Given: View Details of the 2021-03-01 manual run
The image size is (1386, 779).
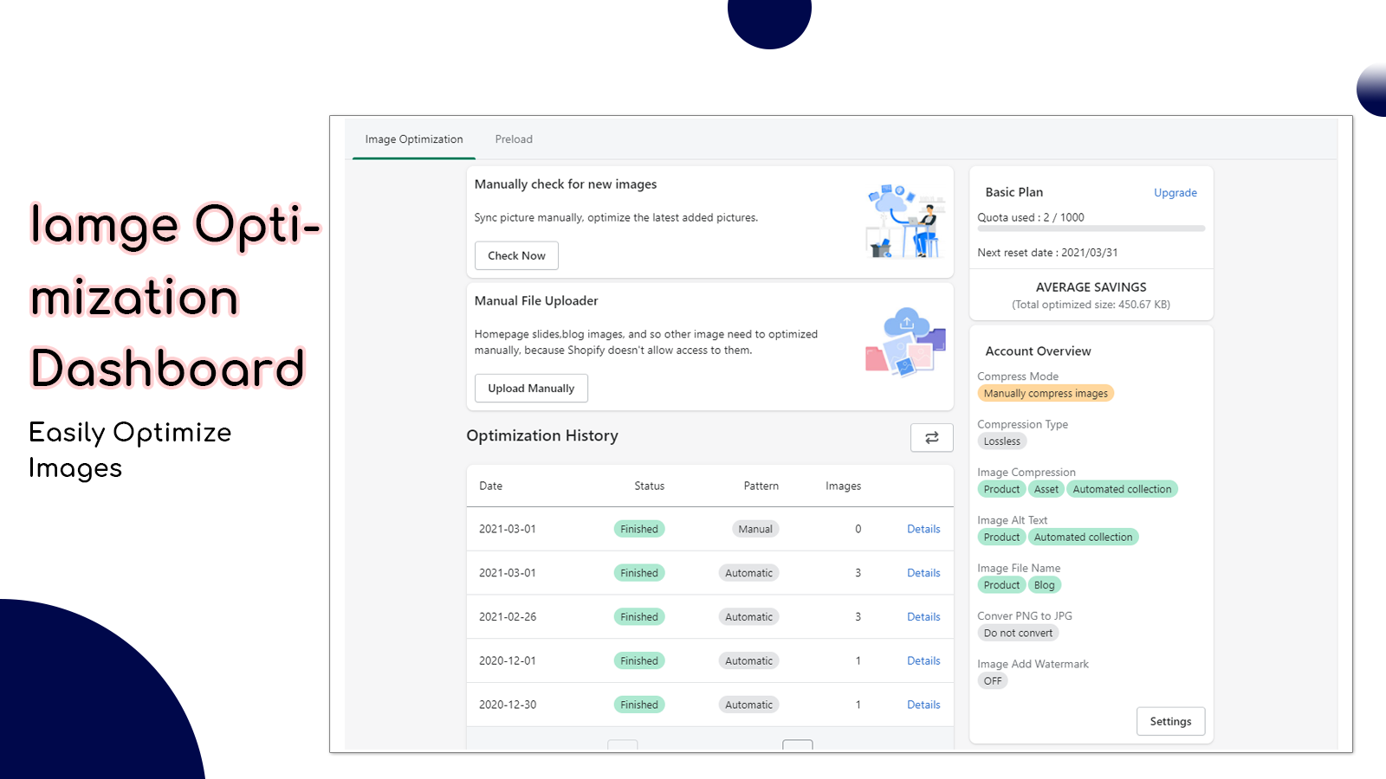Looking at the screenshot, I should (923, 529).
